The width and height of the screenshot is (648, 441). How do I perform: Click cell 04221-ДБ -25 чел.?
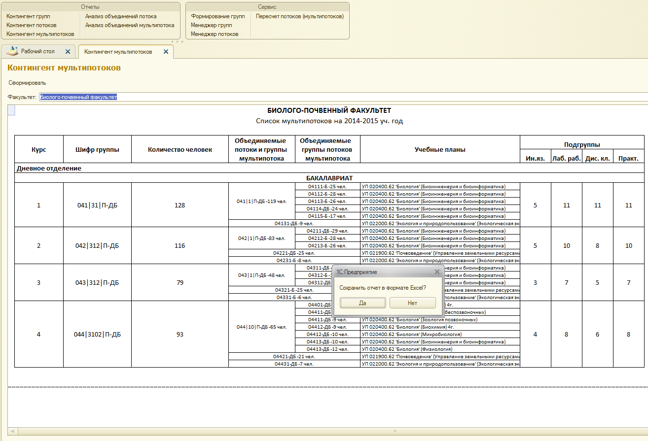click(x=294, y=253)
